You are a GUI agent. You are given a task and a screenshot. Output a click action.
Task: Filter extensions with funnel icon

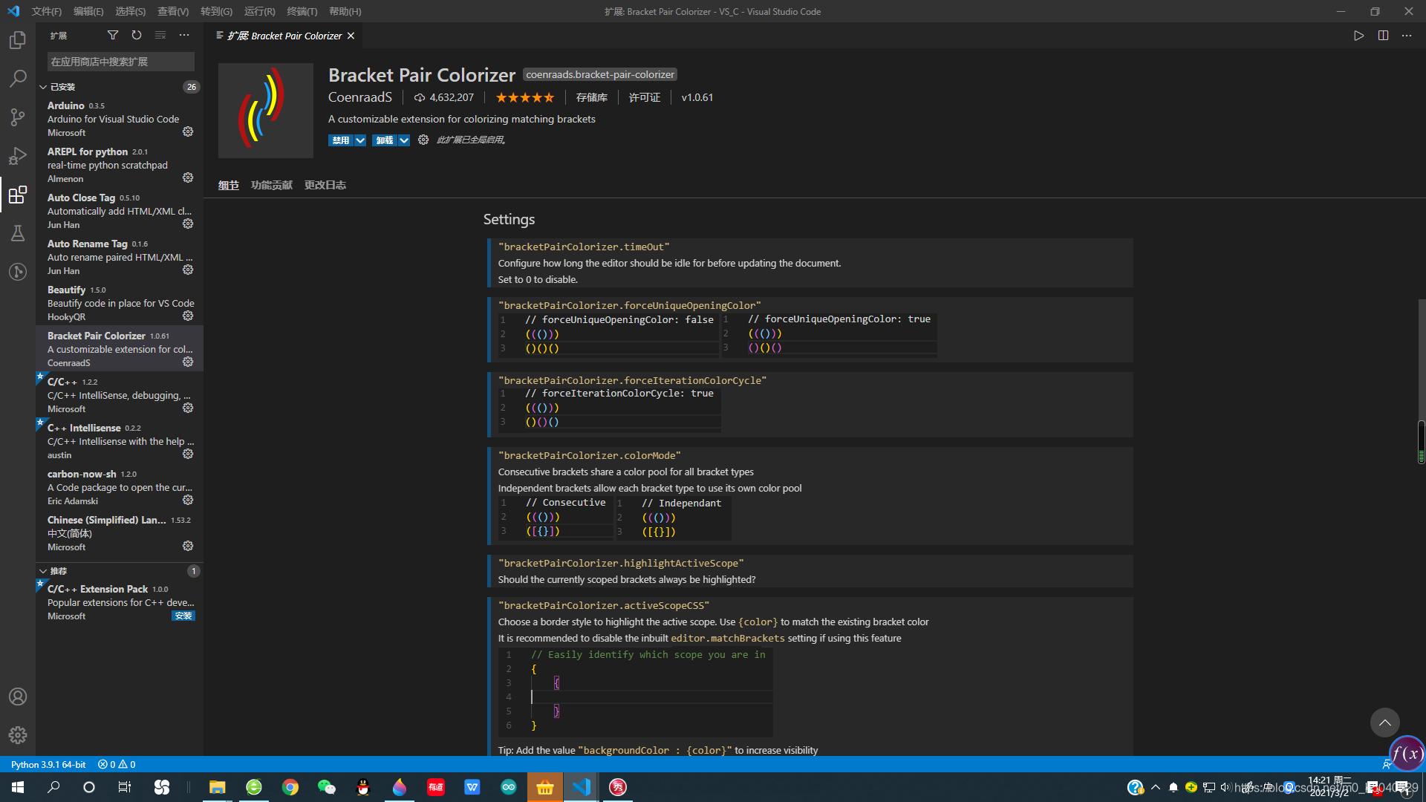[x=113, y=35]
